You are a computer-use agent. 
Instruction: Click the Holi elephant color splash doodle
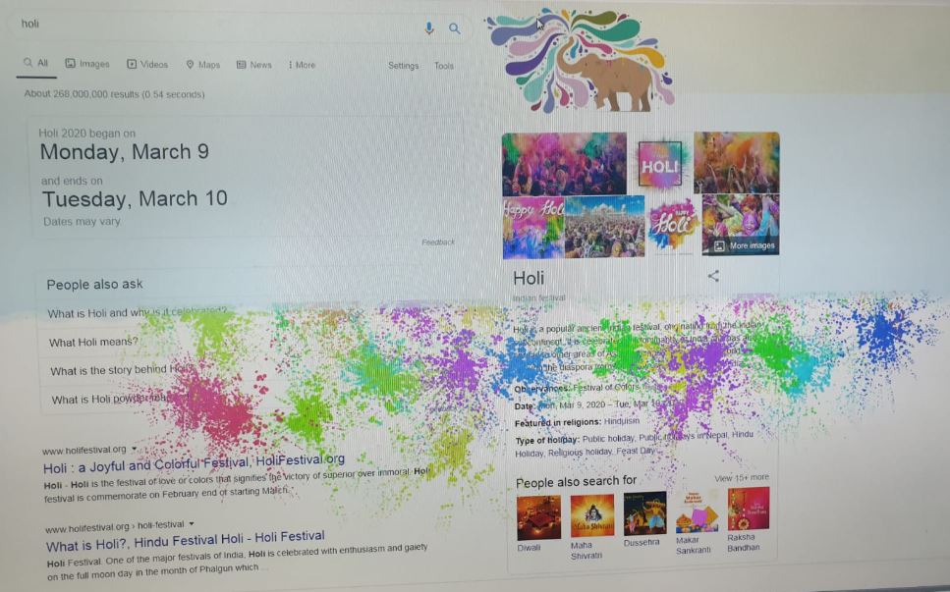pyautogui.click(x=581, y=61)
